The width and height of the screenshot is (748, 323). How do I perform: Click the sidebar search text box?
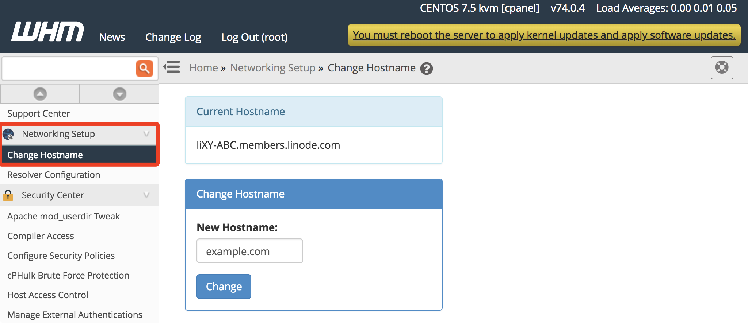(69, 68)
